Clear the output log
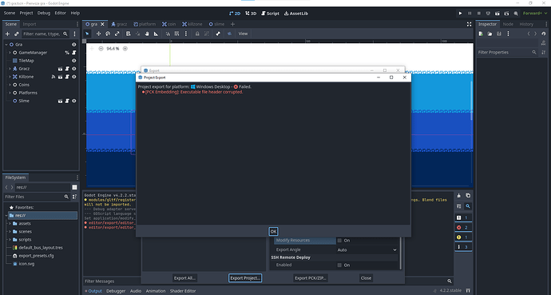This screenshot has height=295, width=551. [458, 196]
